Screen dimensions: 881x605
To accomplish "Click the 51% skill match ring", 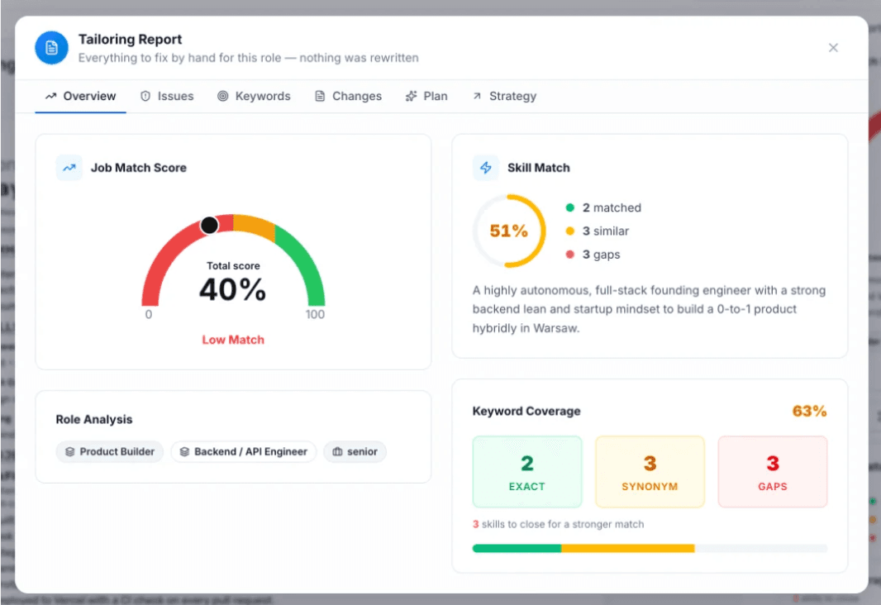I will click(508, 231).
